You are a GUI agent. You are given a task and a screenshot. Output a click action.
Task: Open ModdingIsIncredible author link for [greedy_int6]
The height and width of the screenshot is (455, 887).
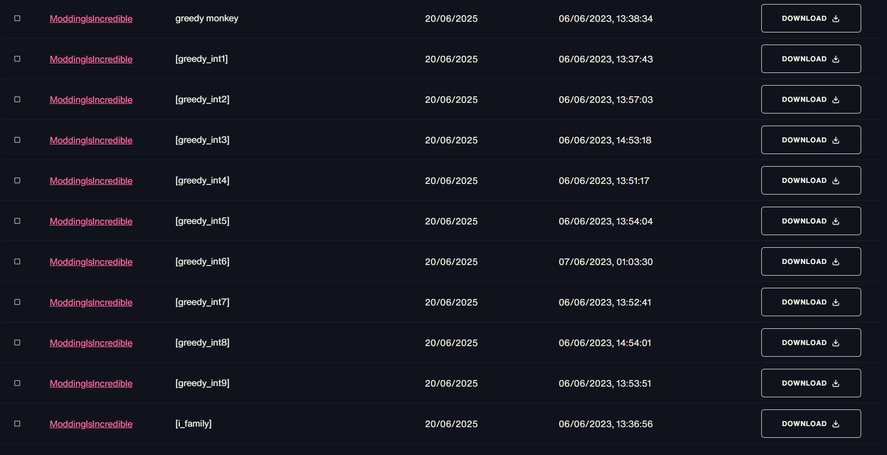[91, 262]
